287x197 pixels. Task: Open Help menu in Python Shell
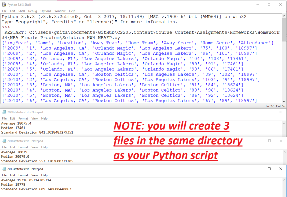tap(72, 11)
